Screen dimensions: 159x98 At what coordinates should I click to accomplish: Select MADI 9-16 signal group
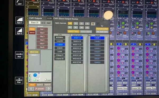[x=77, y=41]
